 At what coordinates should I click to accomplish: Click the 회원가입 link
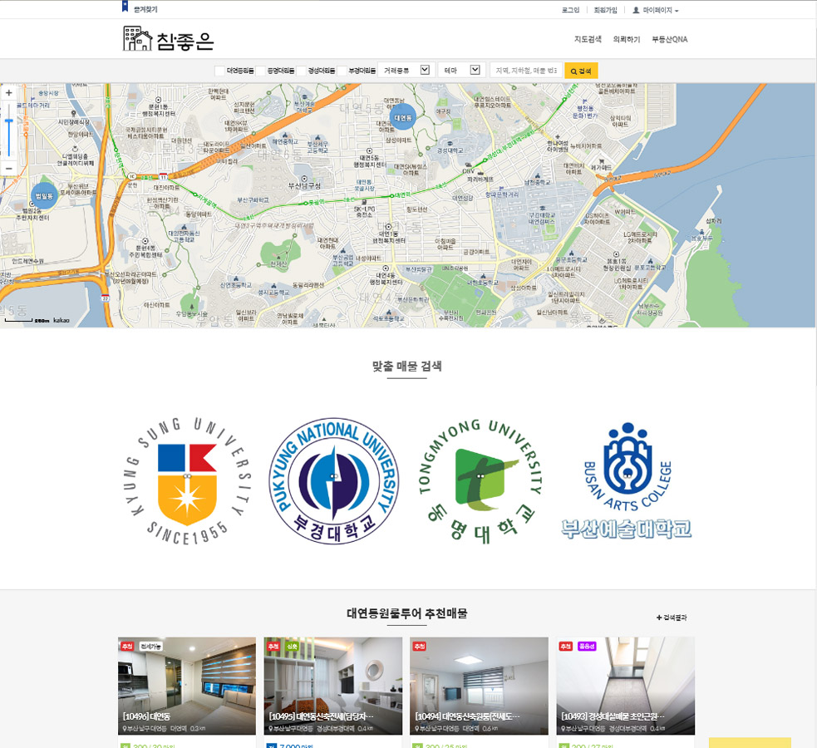click(x=605, y=10)
